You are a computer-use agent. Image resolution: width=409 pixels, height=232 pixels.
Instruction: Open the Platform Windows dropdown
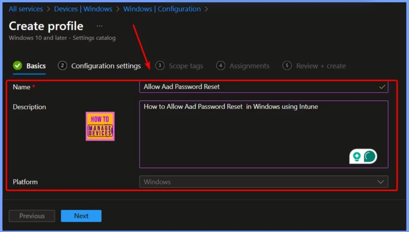(264, 182)
